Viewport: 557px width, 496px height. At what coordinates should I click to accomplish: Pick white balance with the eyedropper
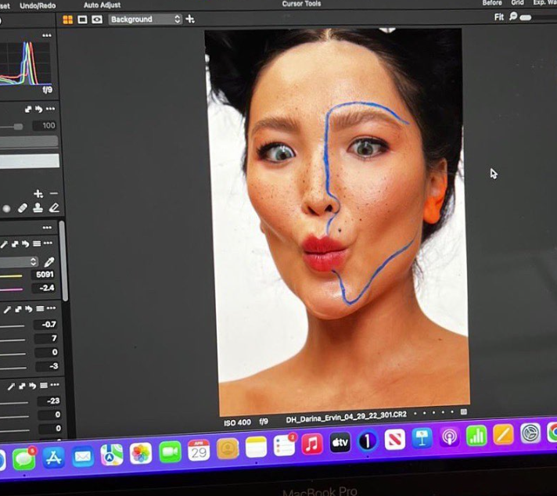[49, 262]
